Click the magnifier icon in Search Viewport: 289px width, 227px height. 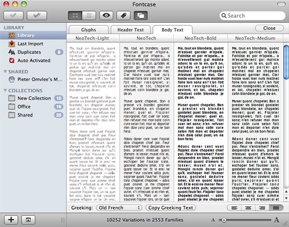(x=224, y=16)
